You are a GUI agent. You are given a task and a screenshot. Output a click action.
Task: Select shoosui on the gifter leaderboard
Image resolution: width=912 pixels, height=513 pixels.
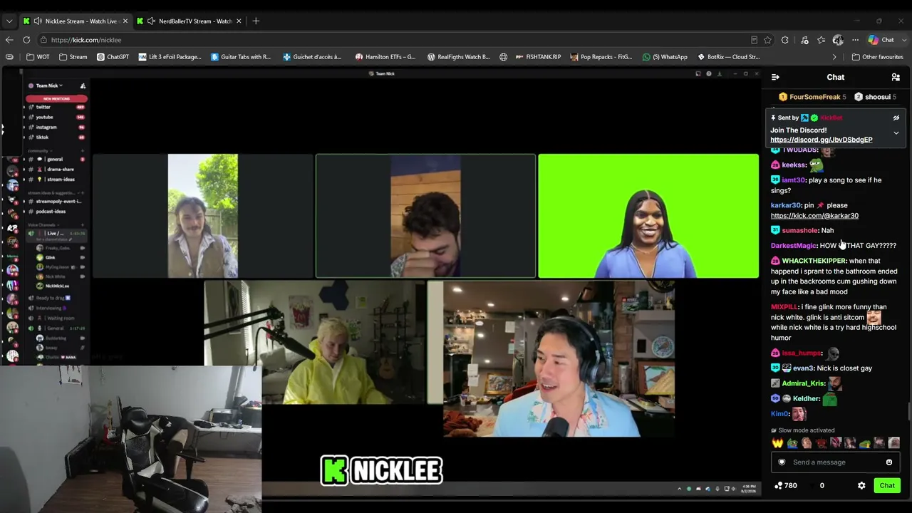[x=875, y=97]
